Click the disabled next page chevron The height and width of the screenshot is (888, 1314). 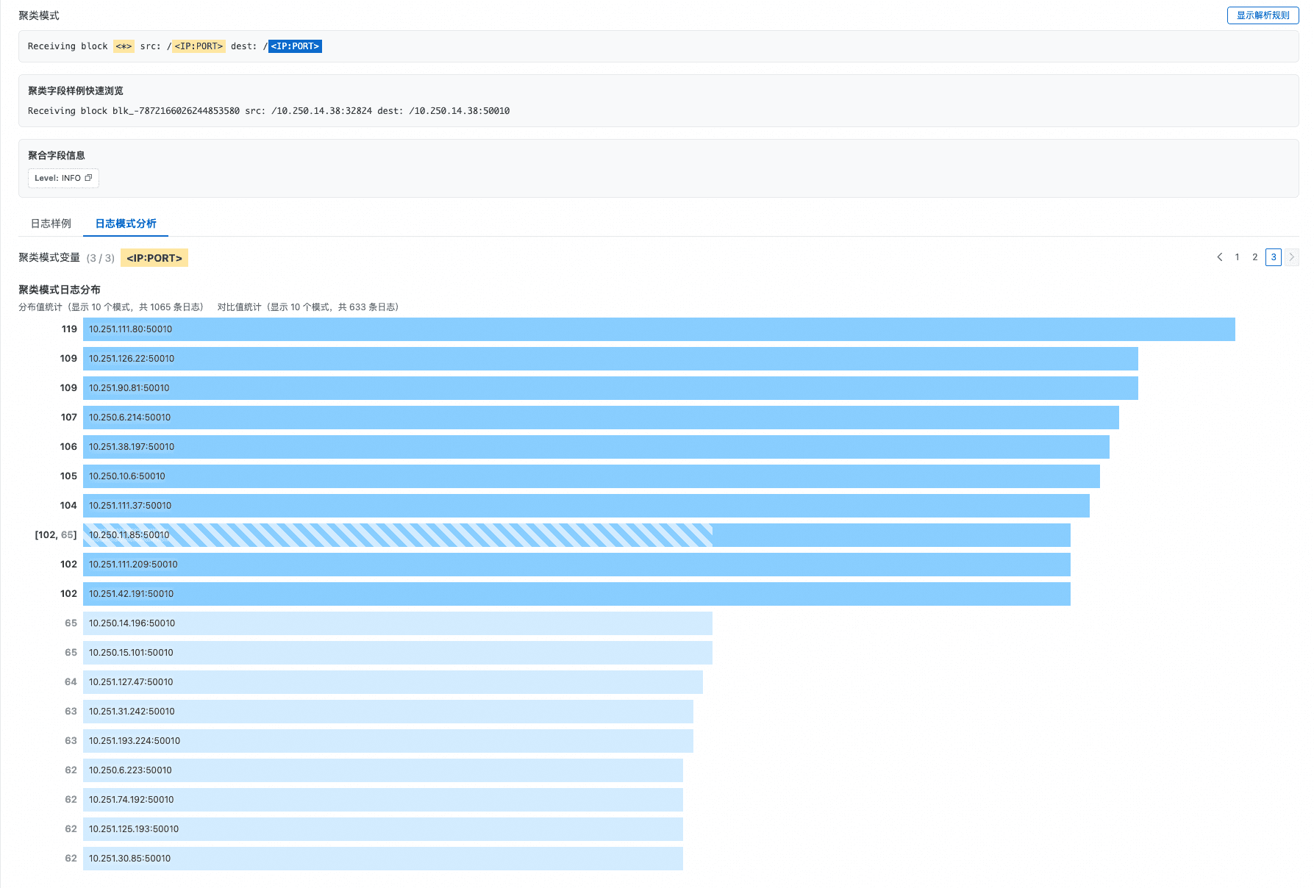tap(1291, 257)
